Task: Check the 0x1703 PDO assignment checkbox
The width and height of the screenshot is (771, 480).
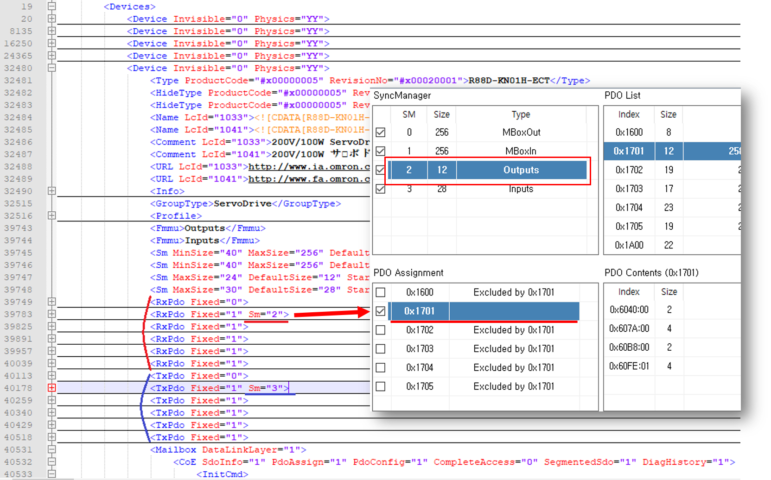Action: click(381, 349)
